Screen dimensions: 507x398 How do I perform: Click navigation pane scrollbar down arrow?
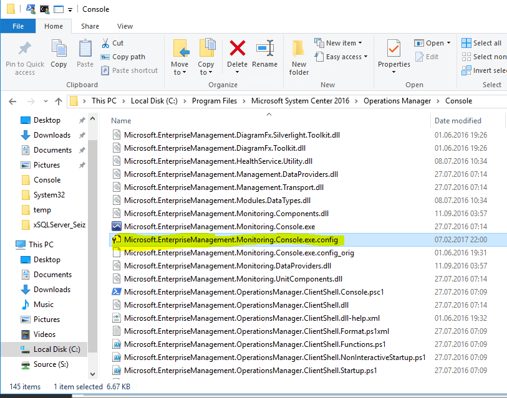click(x=93, y=374)
